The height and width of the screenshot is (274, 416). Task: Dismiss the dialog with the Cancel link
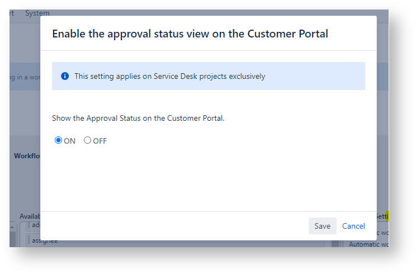pos(353,226)
